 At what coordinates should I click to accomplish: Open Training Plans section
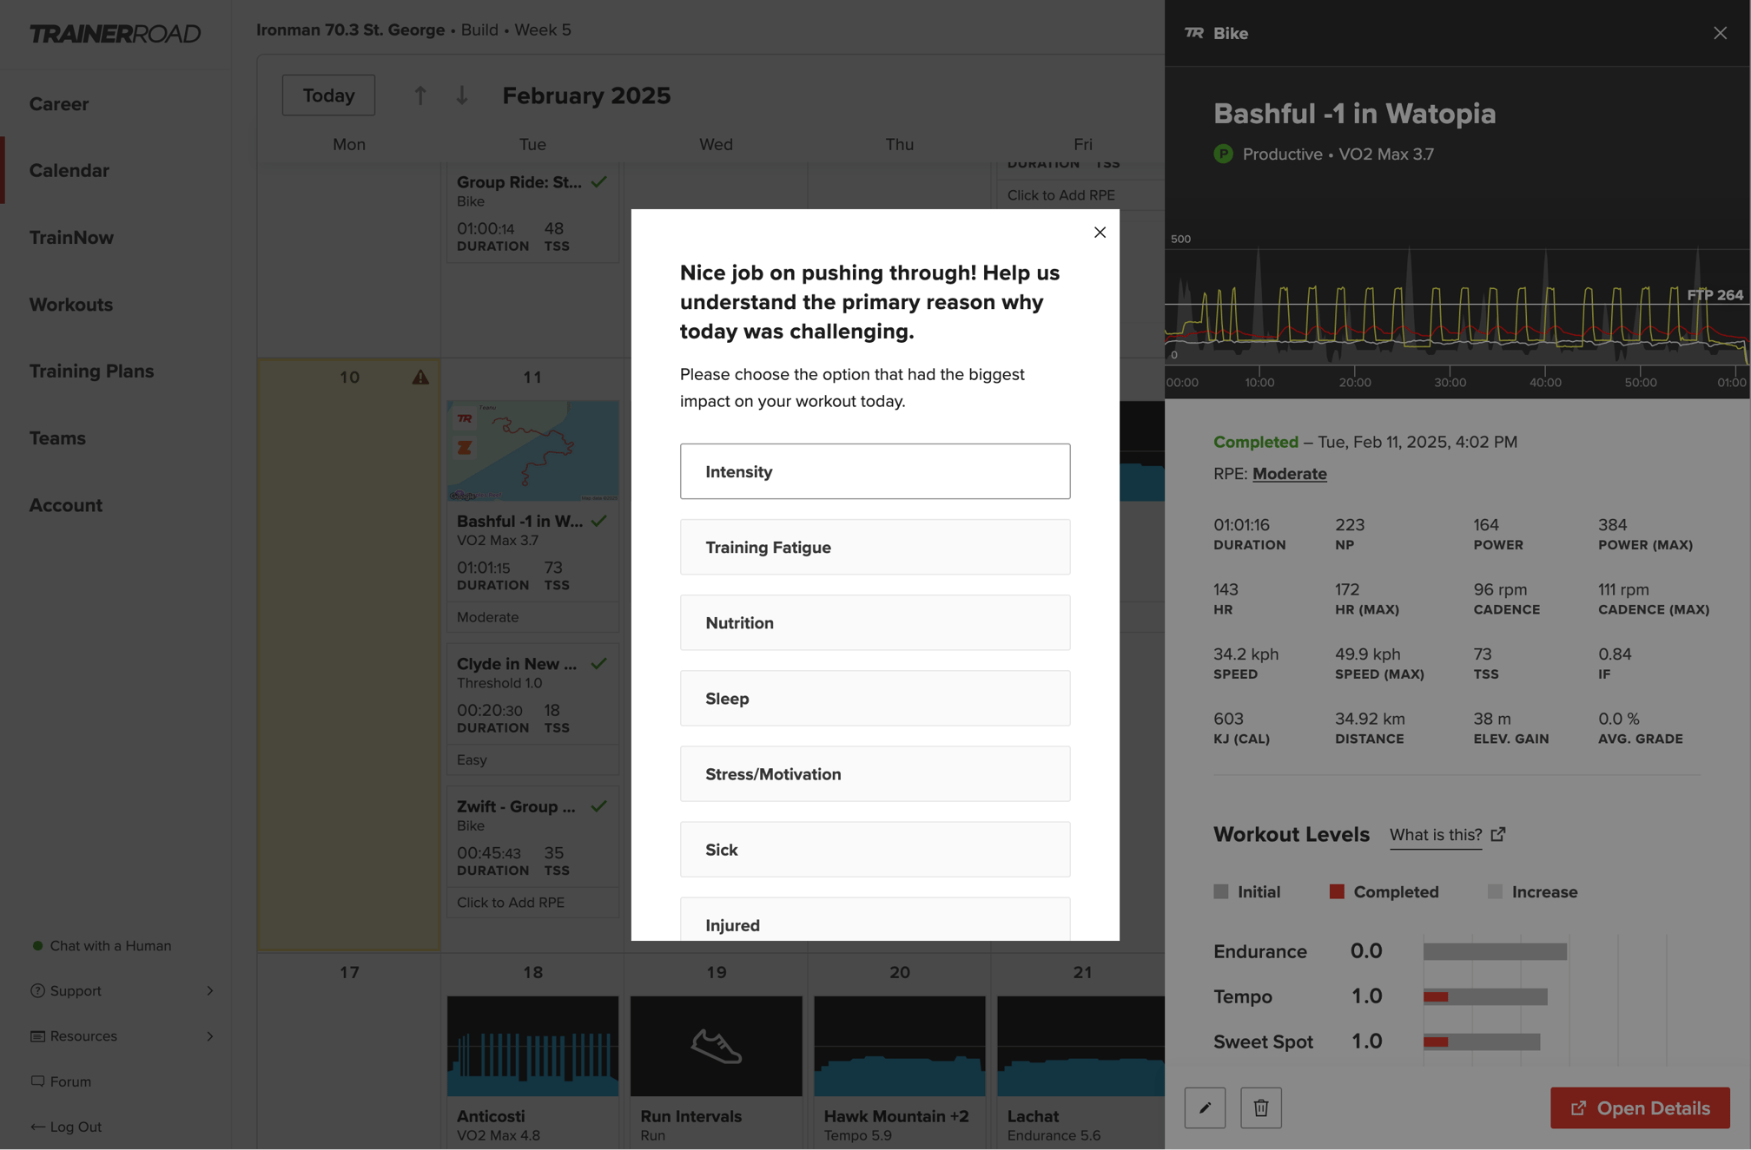91,371
